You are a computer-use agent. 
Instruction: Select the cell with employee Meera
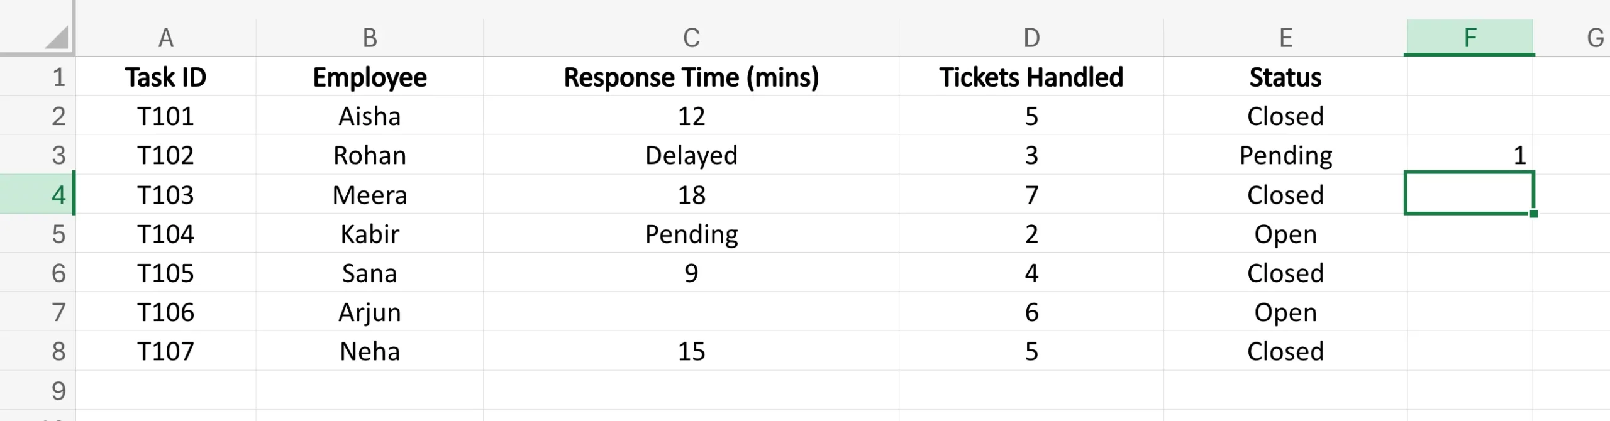pos(370,195)
